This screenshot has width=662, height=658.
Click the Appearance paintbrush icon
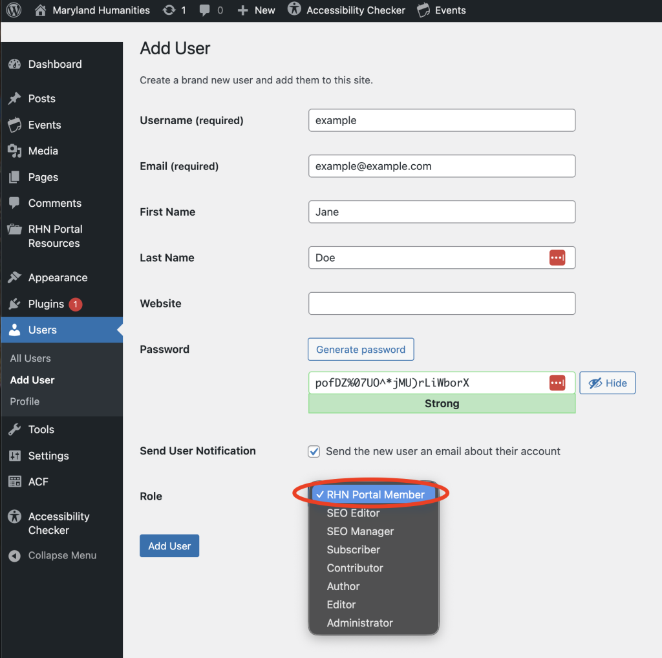click(15, 277)
